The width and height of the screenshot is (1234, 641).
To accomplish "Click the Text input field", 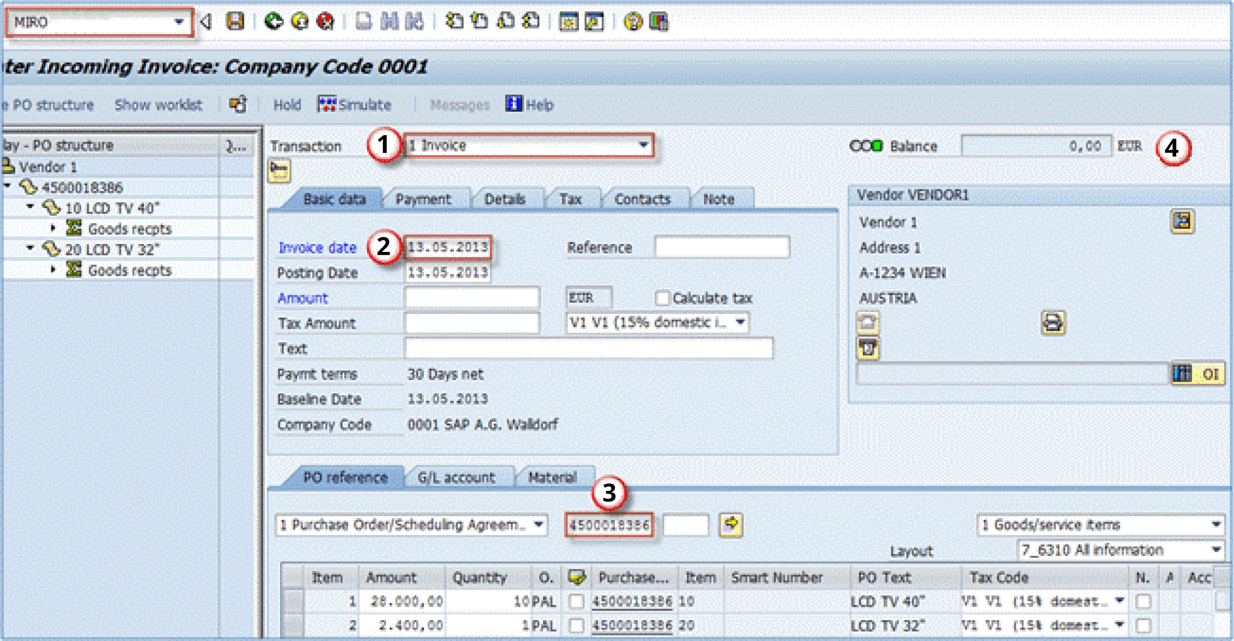I will click(589, 348).
